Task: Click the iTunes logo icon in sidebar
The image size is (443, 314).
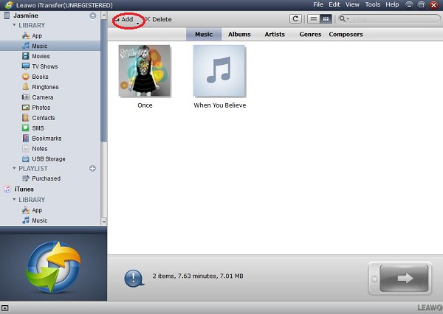Action: point(7,189)
